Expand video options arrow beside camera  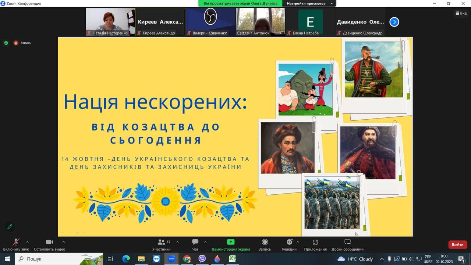[x=64, y=242]
